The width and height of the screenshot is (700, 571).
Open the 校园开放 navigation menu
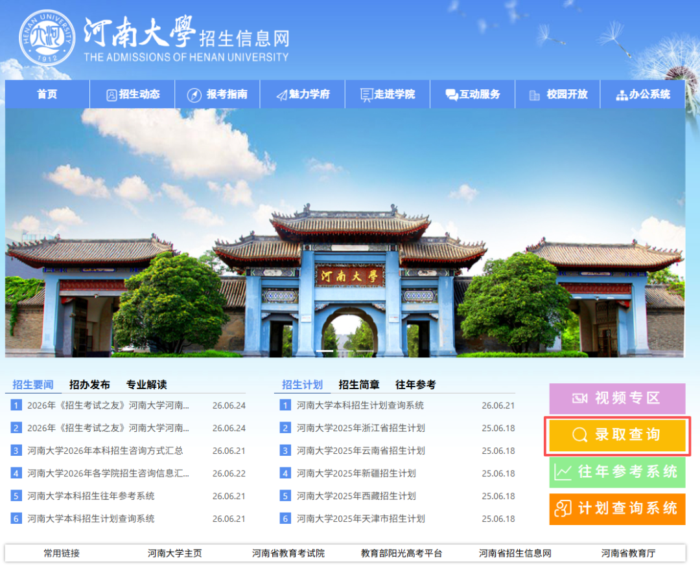click(x=557, y=95)
